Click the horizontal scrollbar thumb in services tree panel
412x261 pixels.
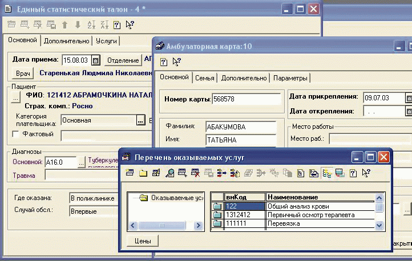click(x=162, y=225)
